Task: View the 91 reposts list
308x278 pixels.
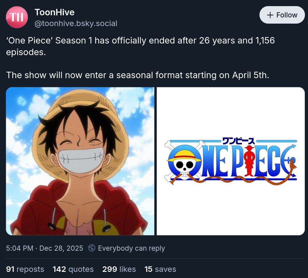Action: click(x=25, y=269)
